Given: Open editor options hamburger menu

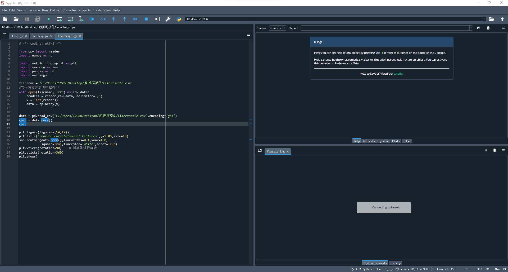Looking at the screenshot, I should pyautogui.click(x=249, y=35).
